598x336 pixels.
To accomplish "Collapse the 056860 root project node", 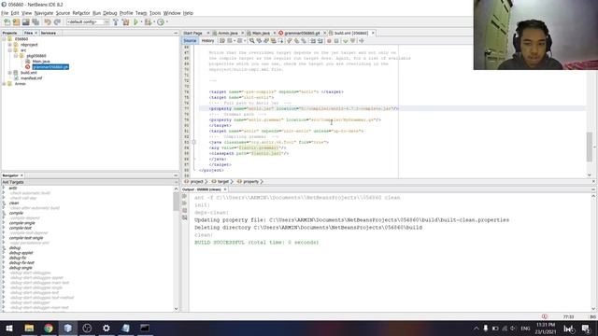I will tap(4, 39).
